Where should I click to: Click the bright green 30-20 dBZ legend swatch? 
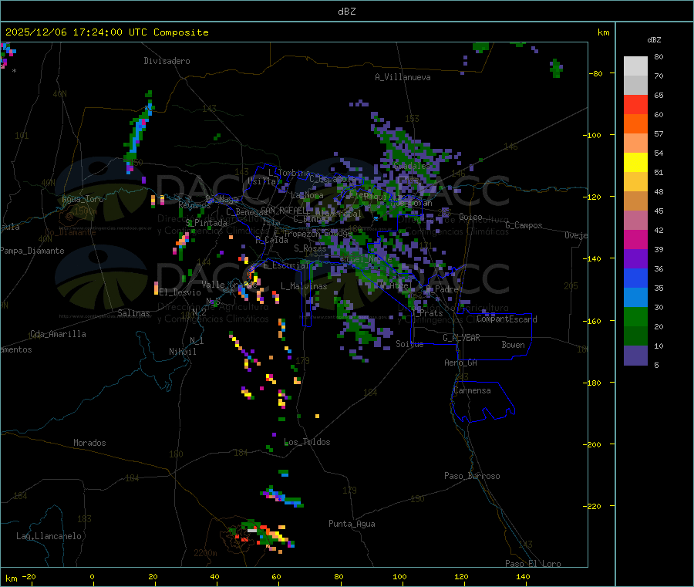(635, 317)
